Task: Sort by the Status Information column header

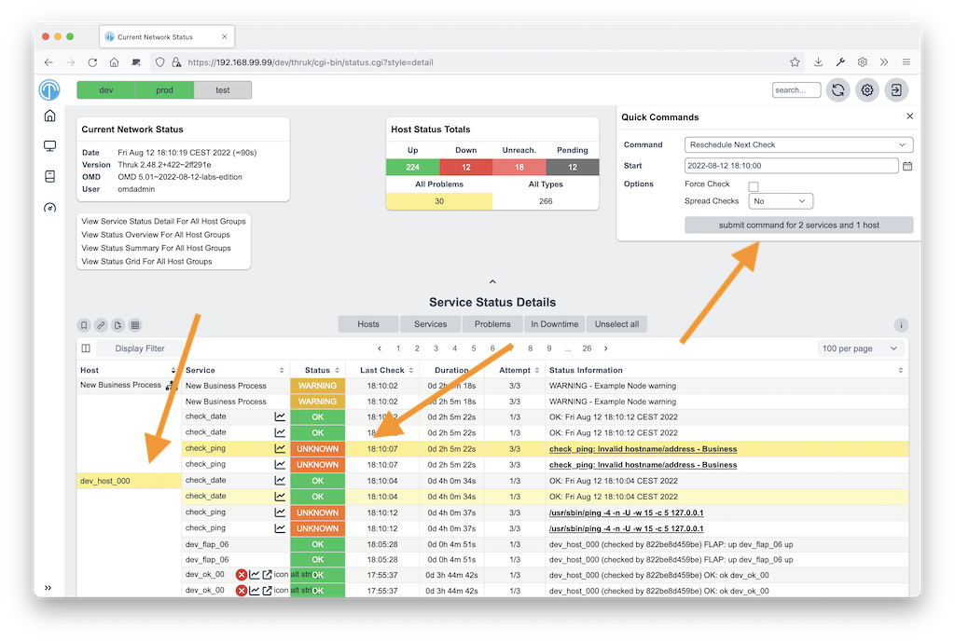Action: click(x=726, y=370)
